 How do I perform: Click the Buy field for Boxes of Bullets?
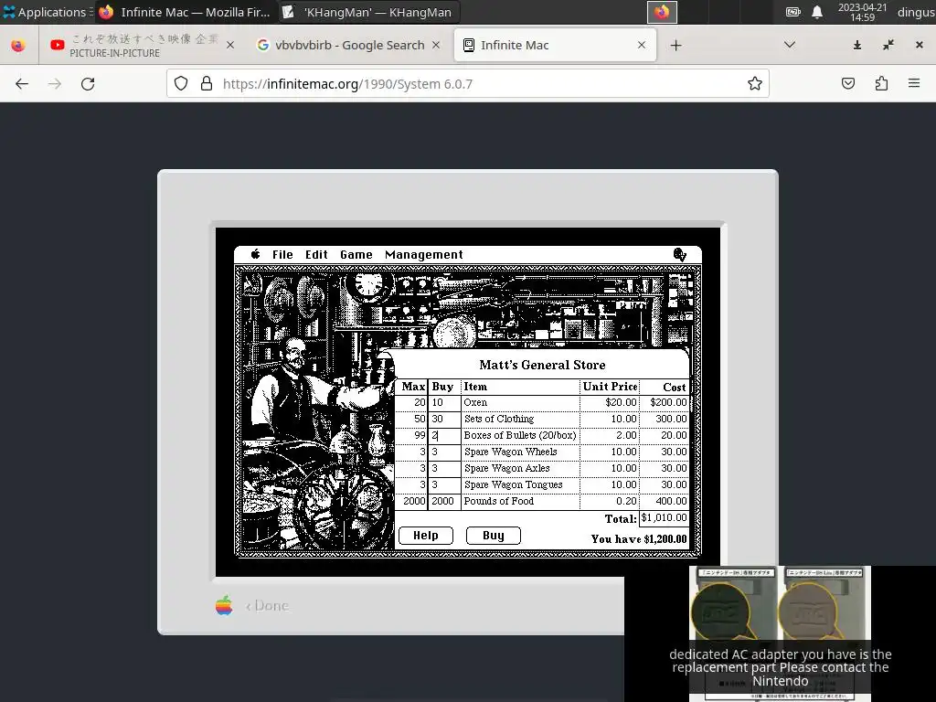(x=444, y=436)
